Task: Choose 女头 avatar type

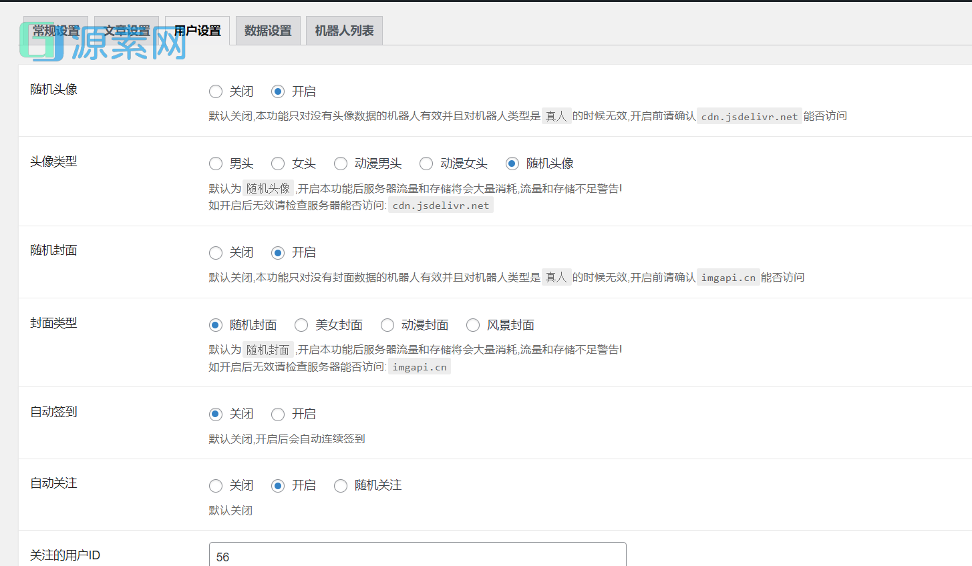Action: 278,164
